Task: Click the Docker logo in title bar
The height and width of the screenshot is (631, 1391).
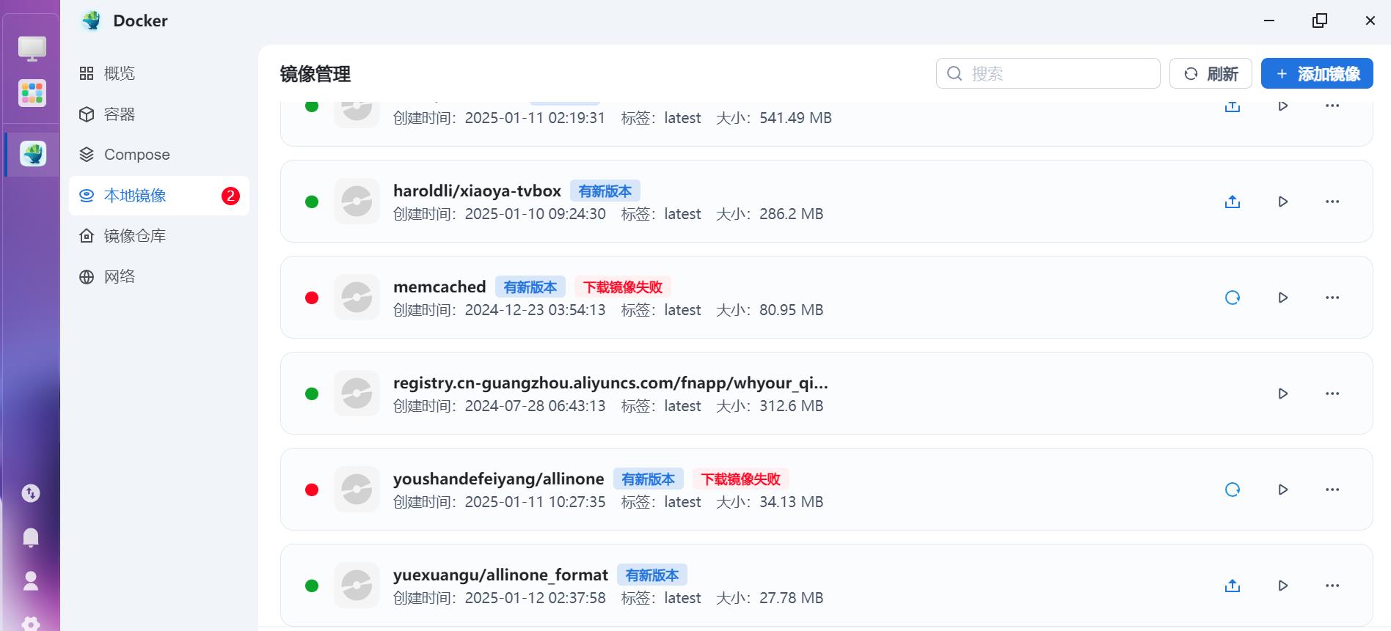Action: click(x=92, y=21)
